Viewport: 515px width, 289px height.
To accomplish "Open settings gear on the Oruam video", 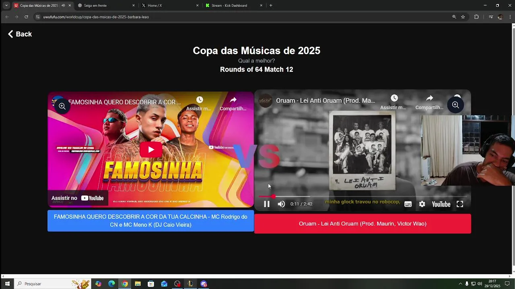I will tap(422, 204).
